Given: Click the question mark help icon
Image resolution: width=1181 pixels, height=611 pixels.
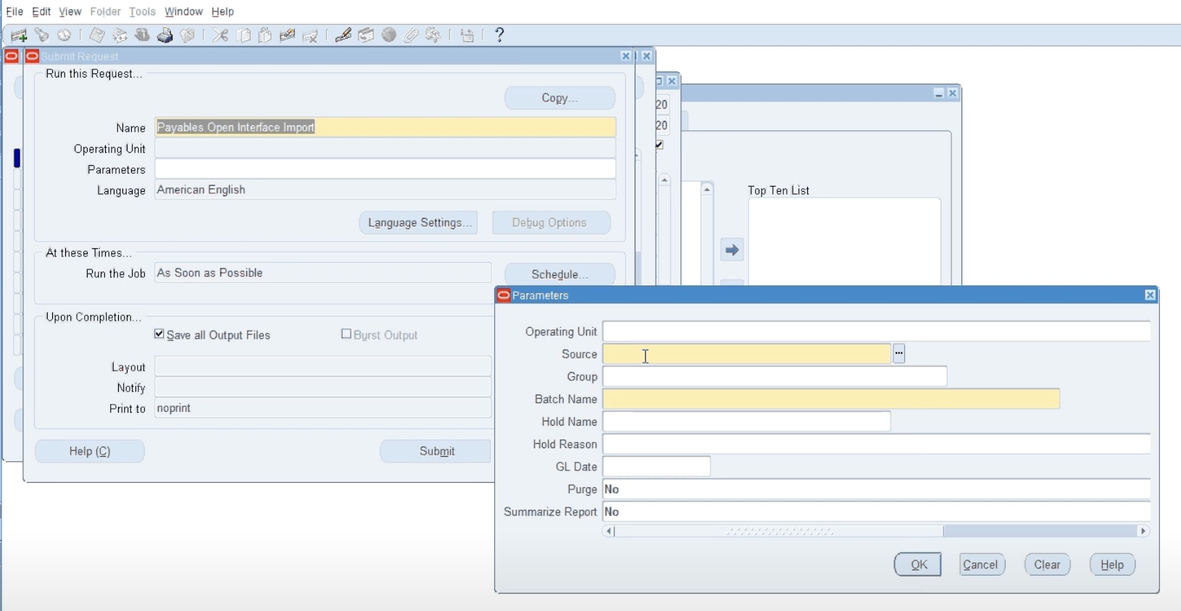Looking at the screenshot, I should point(499,35).
